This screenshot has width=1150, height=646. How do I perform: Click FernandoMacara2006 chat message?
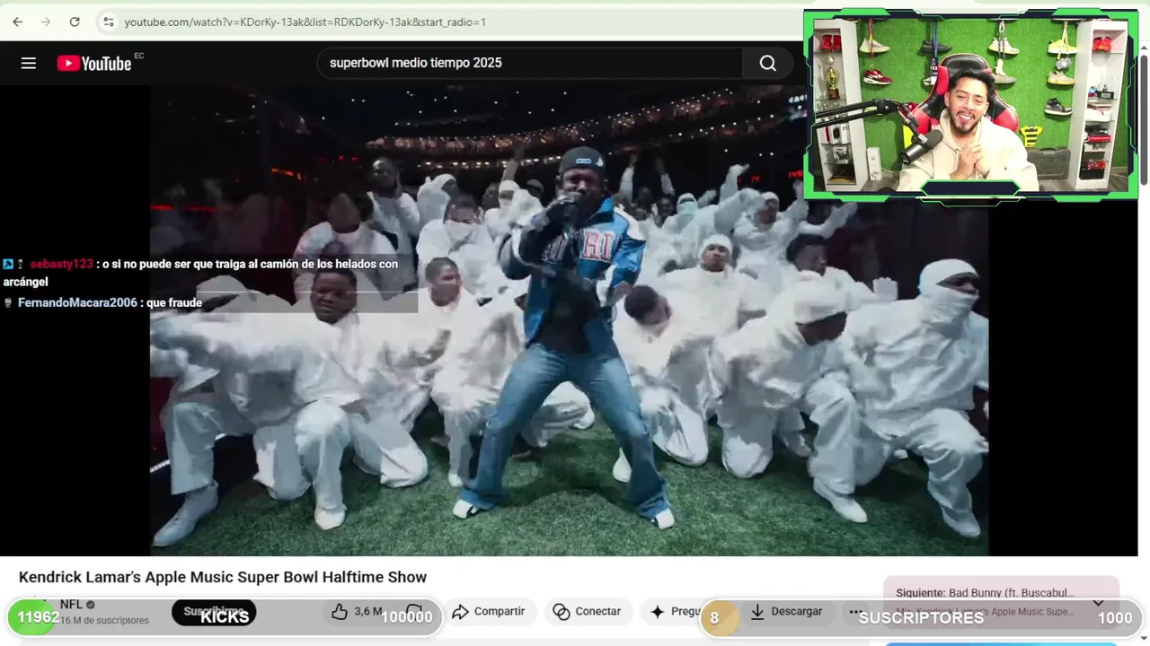tap(102, 302)
